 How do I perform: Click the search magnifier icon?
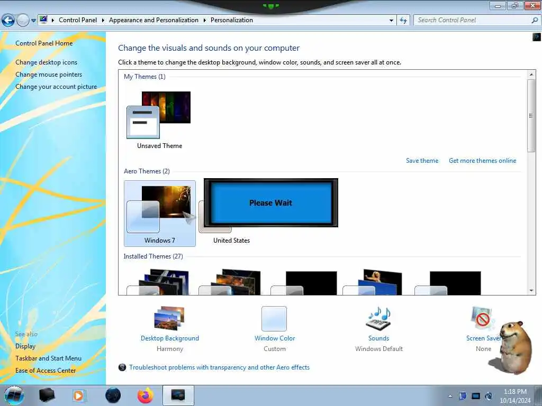click(535, 20)
